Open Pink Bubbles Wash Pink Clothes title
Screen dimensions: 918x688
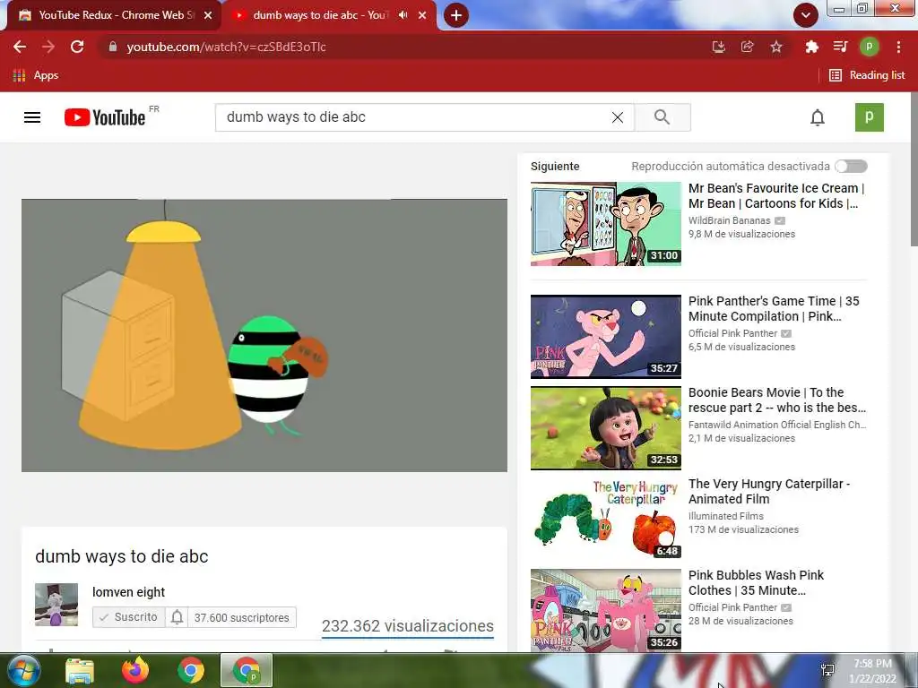[756, 582]
